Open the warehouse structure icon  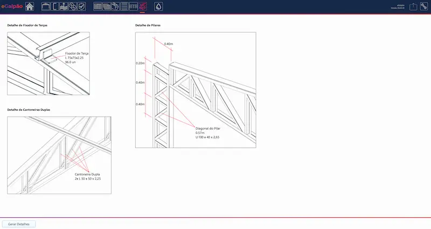click(45, 6)
